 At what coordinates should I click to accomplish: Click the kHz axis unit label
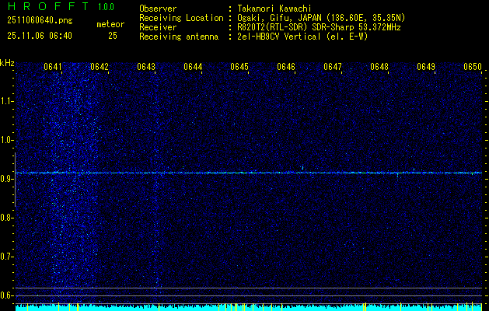(x=7, y=63)
